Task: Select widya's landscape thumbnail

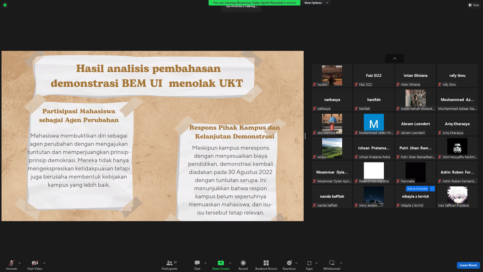Action: pyautogui.click(x=332, y=148)
